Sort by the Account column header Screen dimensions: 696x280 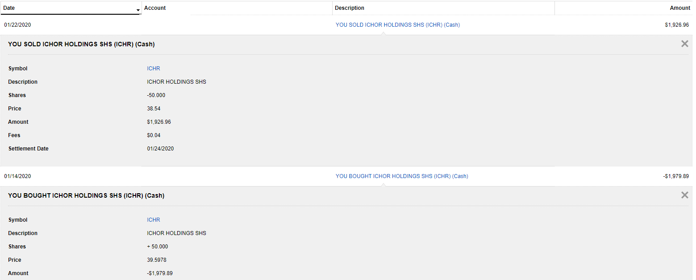155,8
